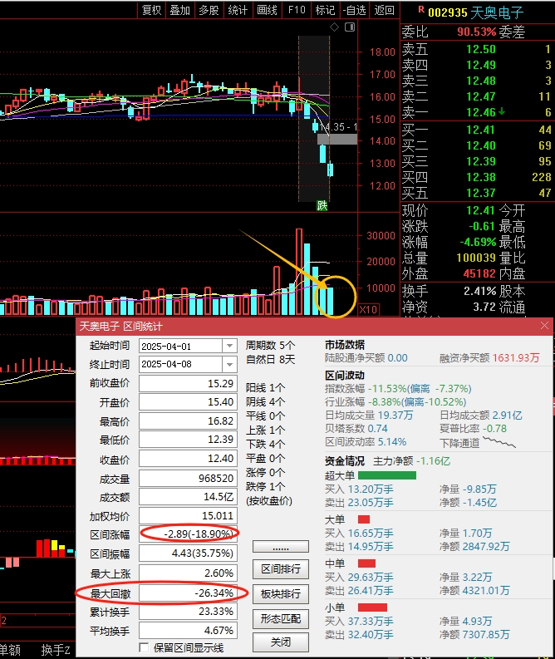
Task: Edit the start date field 2025-04-01
Action: pos(180,347)
